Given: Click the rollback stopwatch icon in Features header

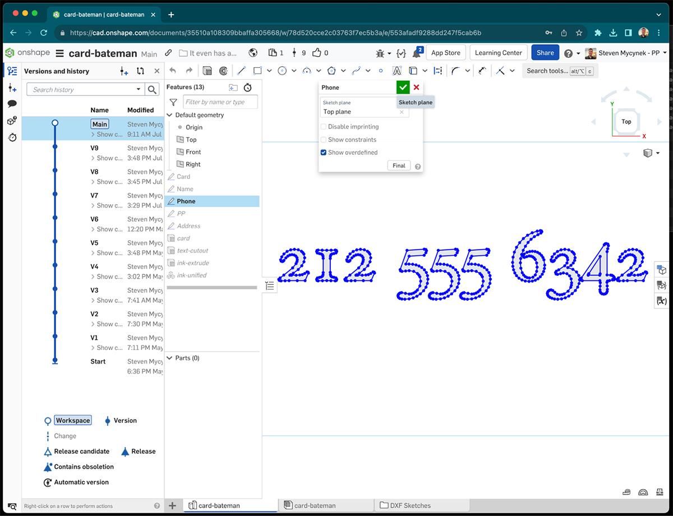Looking at the screenshot, I should (x=247, y=87).
